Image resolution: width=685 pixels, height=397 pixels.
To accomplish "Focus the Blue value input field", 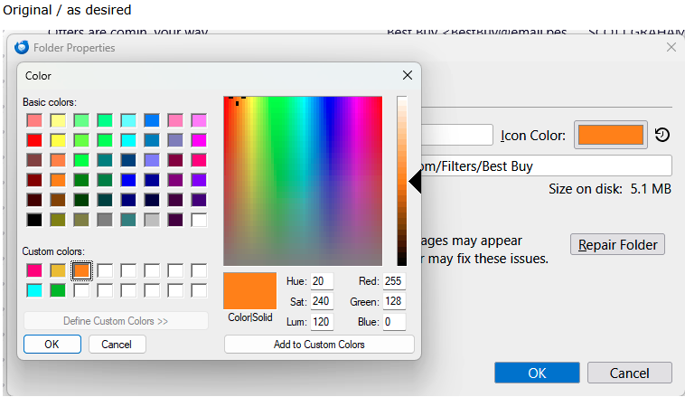I will (x=393, y=322).
